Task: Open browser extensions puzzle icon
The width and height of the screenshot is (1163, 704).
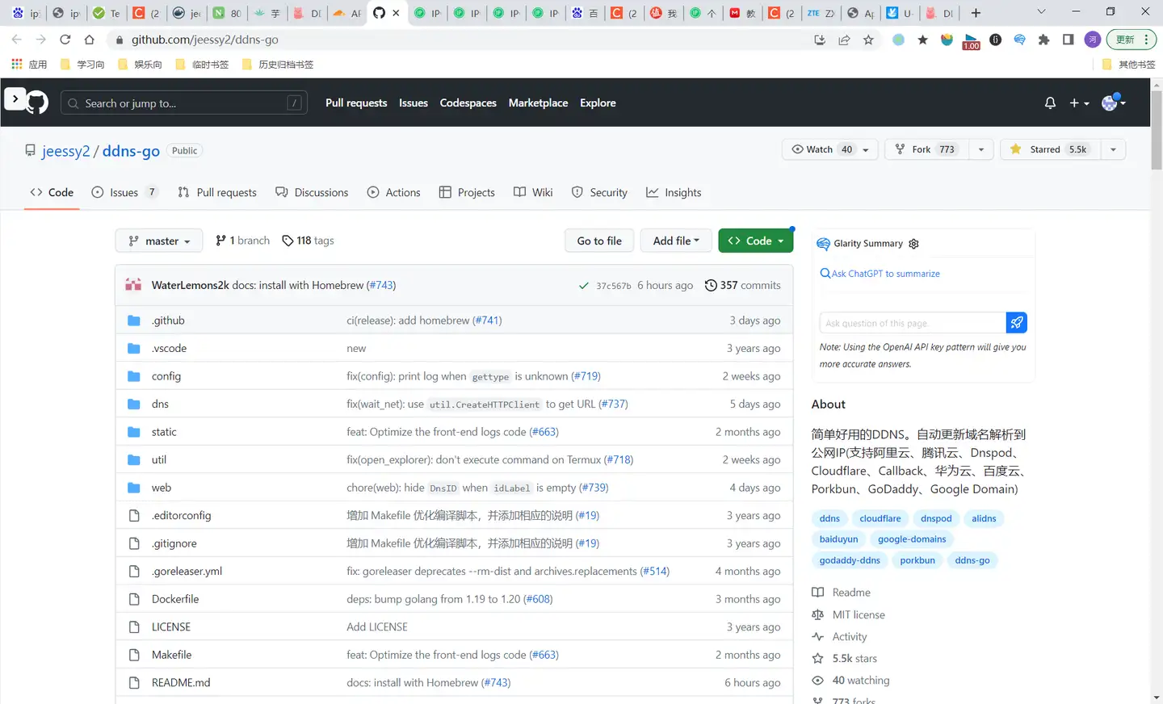Action: point(1043,40)
